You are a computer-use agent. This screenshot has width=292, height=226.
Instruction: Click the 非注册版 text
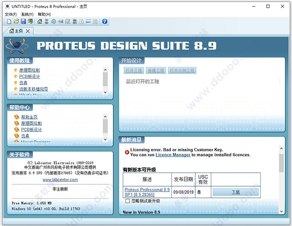(x=60, y=189)
